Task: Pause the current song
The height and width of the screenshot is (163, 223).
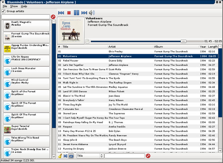Action: 76,13
